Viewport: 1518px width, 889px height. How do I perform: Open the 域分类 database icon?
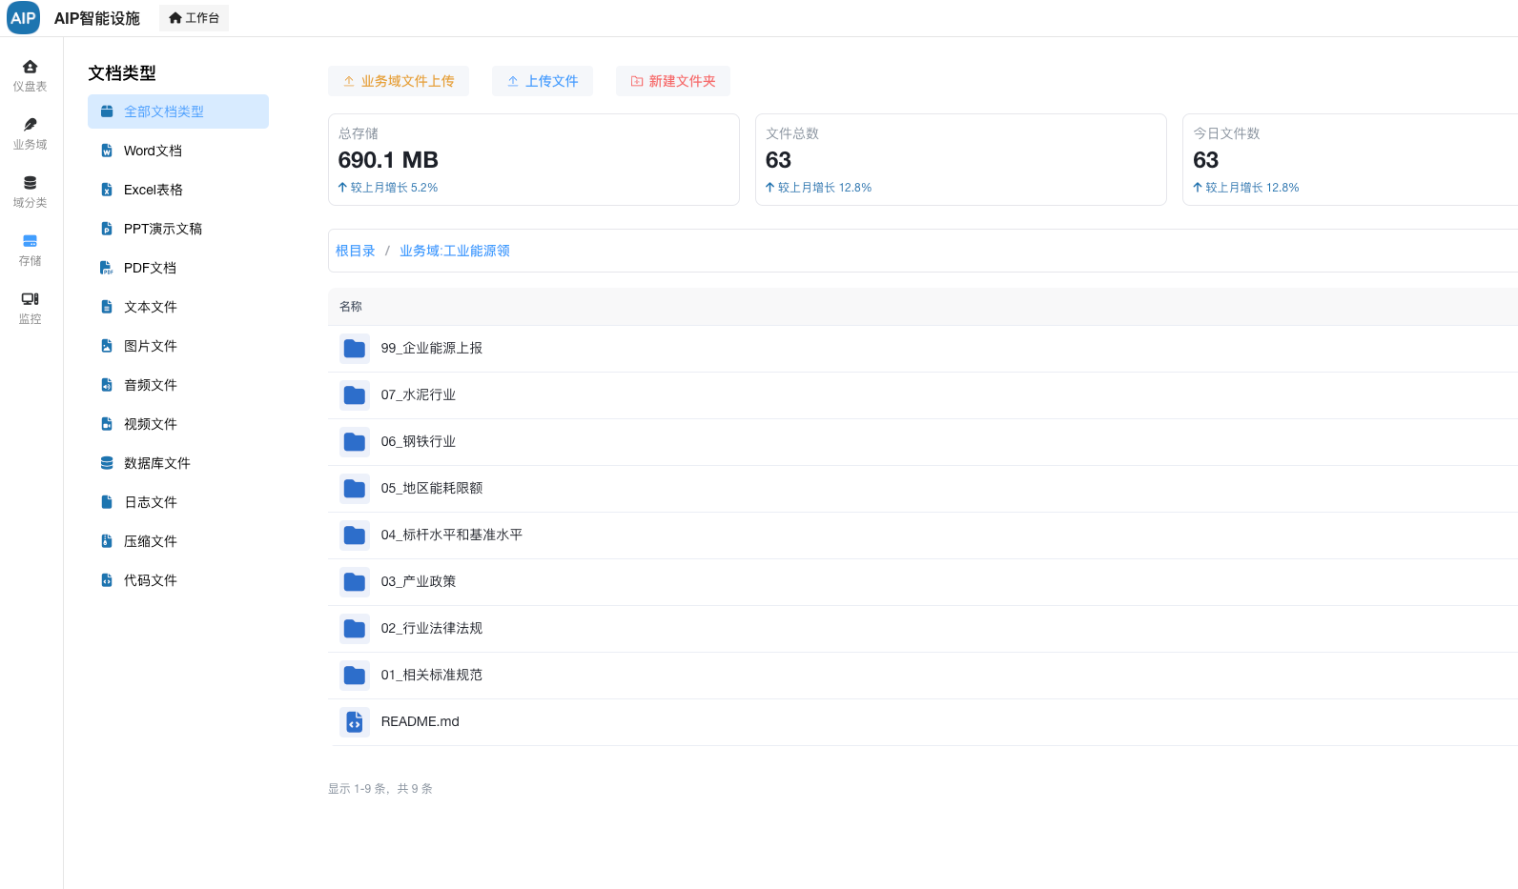(30, 183)
